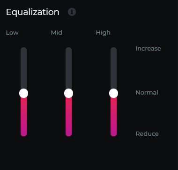This screenshot has width=178, height=170.
Task: Click the Mid slider handle
Action: coord(69,93)
